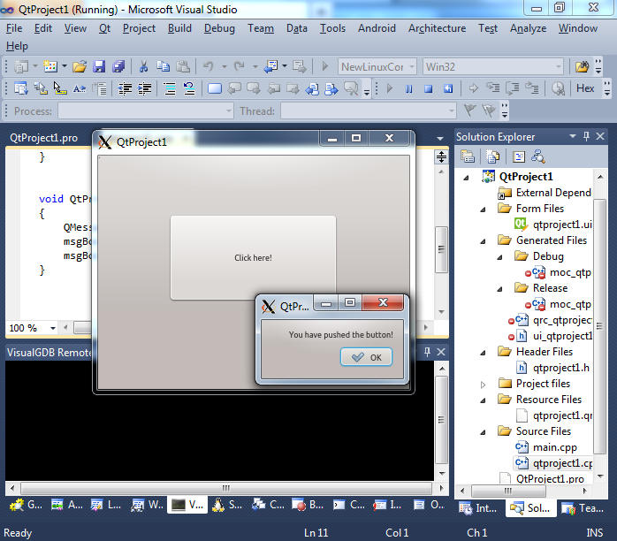617x541 pixels.
Task: Collapse the Source Files folder
Action: 483,432
